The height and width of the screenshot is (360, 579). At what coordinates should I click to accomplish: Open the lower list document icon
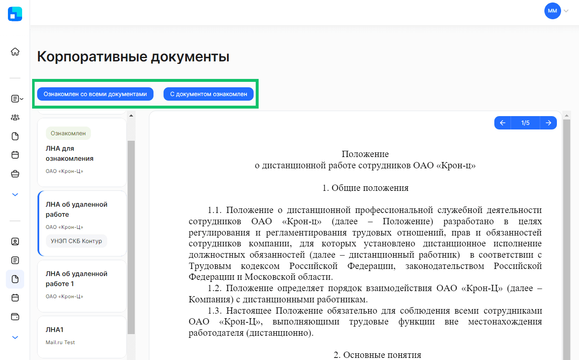coord(15,260)
